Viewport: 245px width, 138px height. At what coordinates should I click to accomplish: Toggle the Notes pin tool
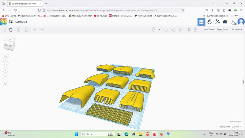click(x=153, y=29)
